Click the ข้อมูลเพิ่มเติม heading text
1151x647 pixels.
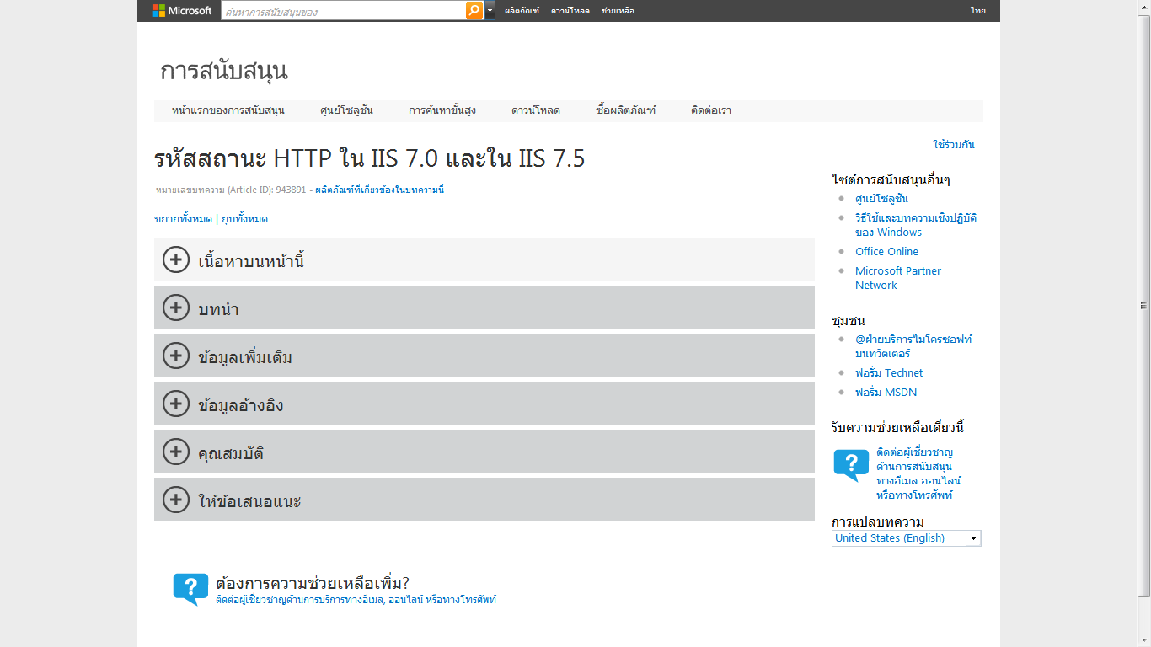click(245, 357)
